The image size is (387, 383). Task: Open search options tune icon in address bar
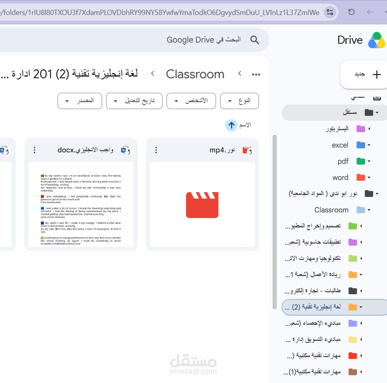[x=330, y=12]
